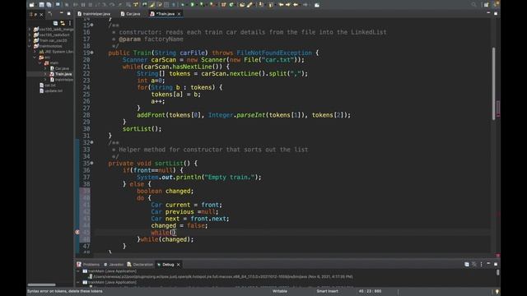This screenshot has width=527, height=296.
Task: Open the Javadoc tab
Action: pos(114,265)
